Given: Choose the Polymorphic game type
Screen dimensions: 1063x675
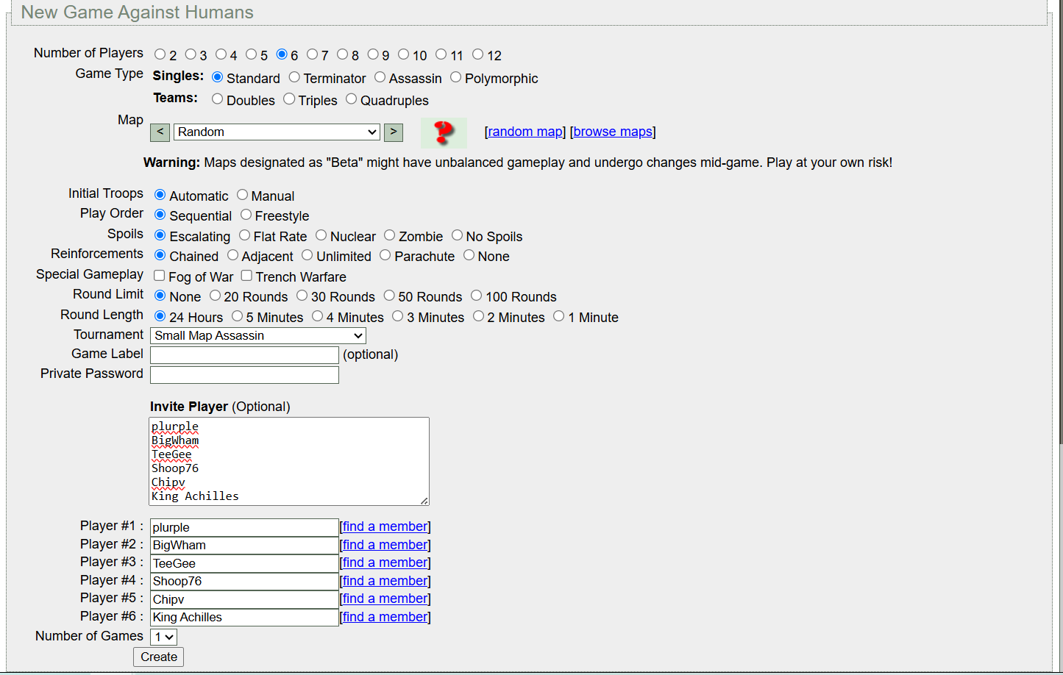Looking at the screenshot, I should (455, 77).
